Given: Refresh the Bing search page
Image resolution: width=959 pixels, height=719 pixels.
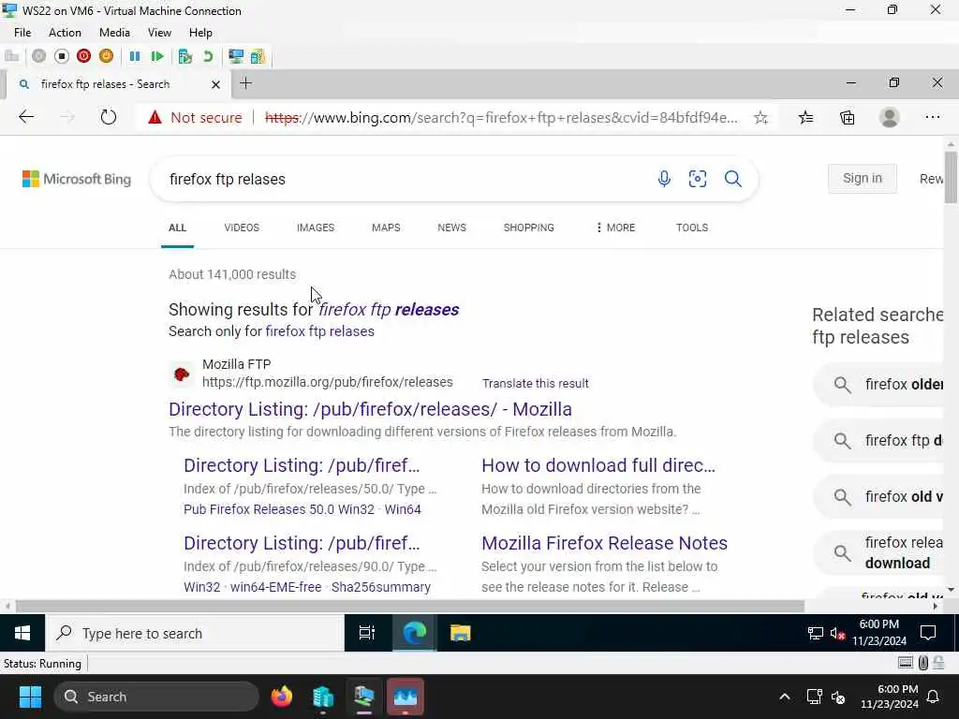Looking at the screenshot, I should click(x=109, y=117).
